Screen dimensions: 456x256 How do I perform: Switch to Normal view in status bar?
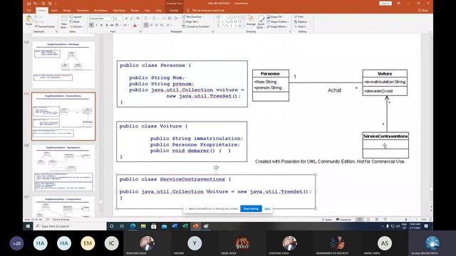(360, 220)
